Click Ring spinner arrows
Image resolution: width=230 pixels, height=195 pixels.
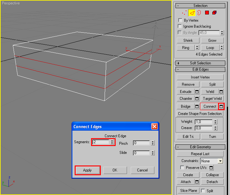point(197,47)
